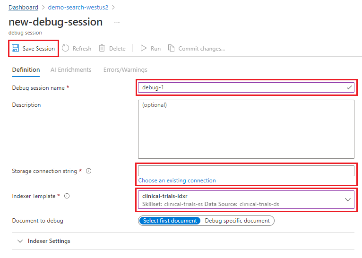
Task: Select the 'Select first document' option
Action: [170, 221]
